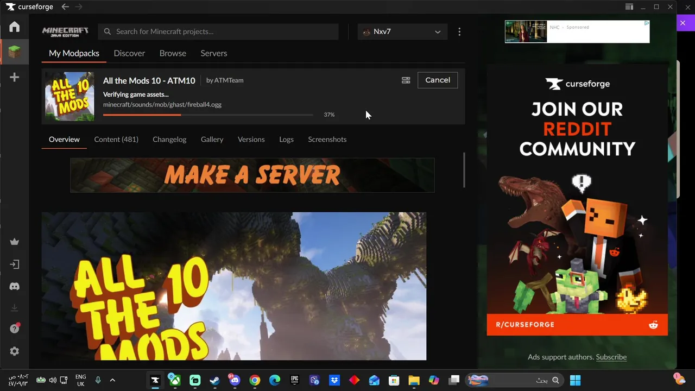Open the help question mark icon

[x=15, y=329]
